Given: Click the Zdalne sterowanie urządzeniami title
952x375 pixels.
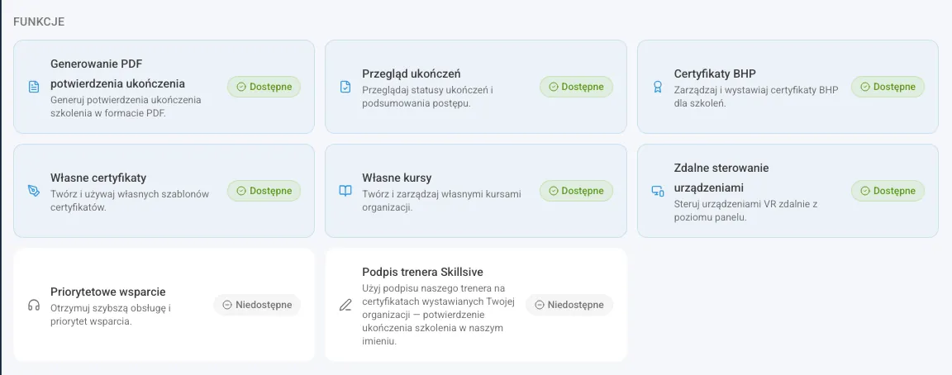Looking at the screenshot, I should click(x=722, y=178).
